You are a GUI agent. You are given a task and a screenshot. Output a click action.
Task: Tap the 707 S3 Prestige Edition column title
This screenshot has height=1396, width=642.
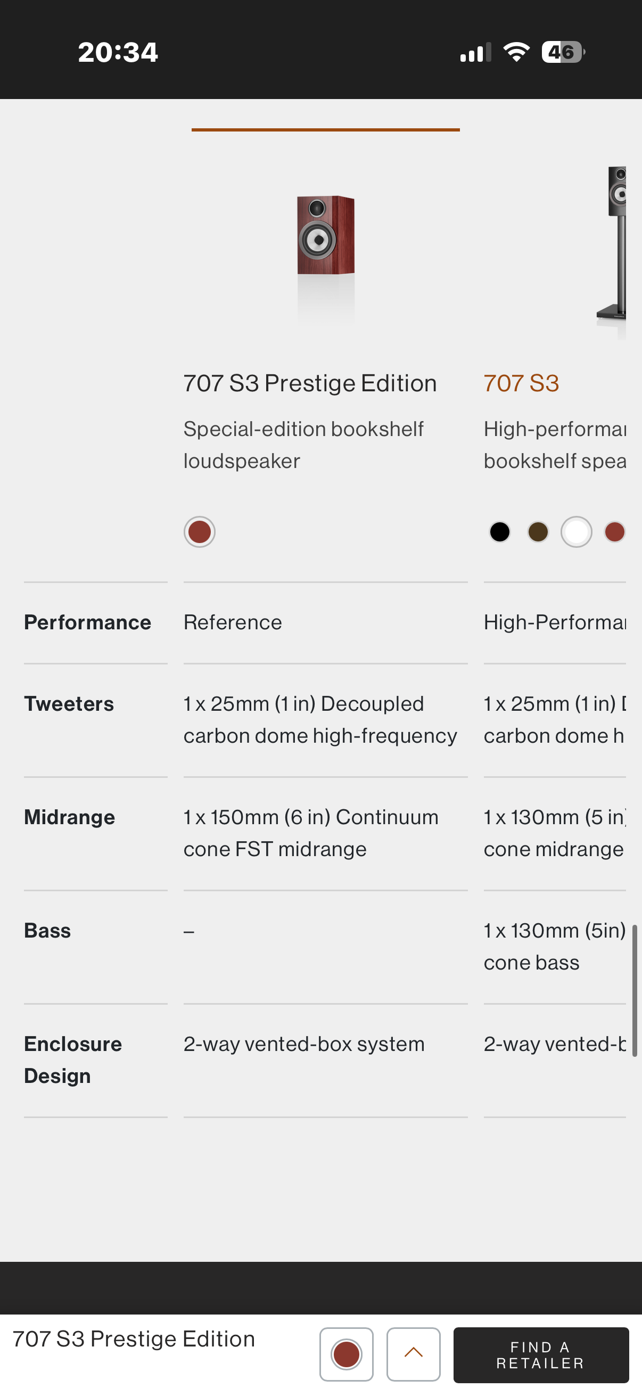click(x=310, y=383)
